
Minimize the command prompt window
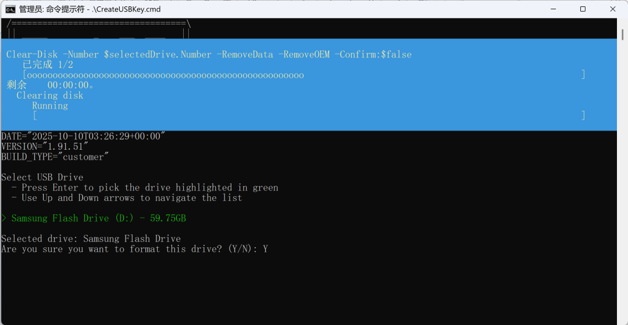tap(554, 9)
